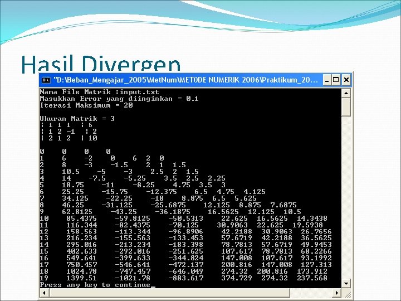Click value 750.457 in iteration 17 row

point(81,265)
